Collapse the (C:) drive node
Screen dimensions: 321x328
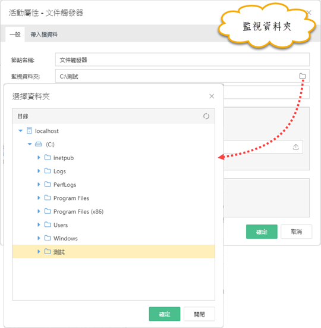(x=30, y=144)
